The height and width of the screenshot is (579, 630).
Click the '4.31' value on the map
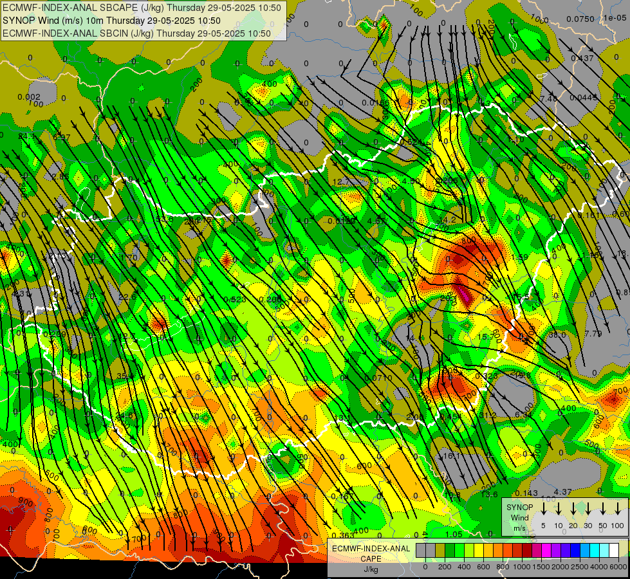tap(21, 294)
